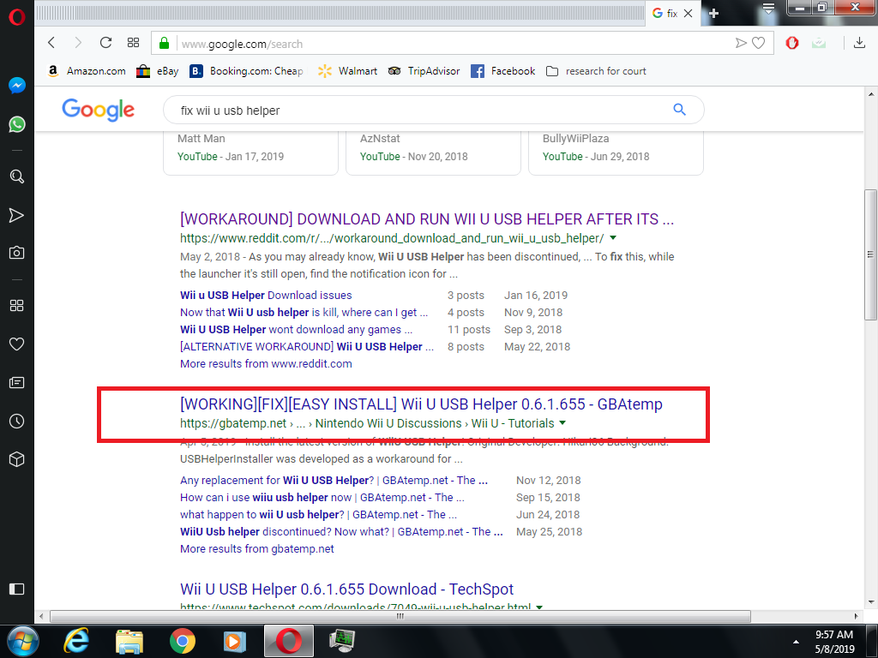Viewport: 878px width, 658px height.
Task: Open the ALTERNATIVE WORKAROUND sitelink
Action: point(307,346)
